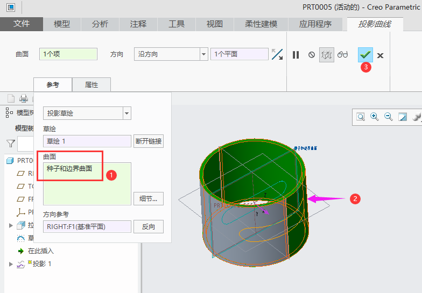
Task: Open the 参考 panel tab
Action: click(53, 85)
